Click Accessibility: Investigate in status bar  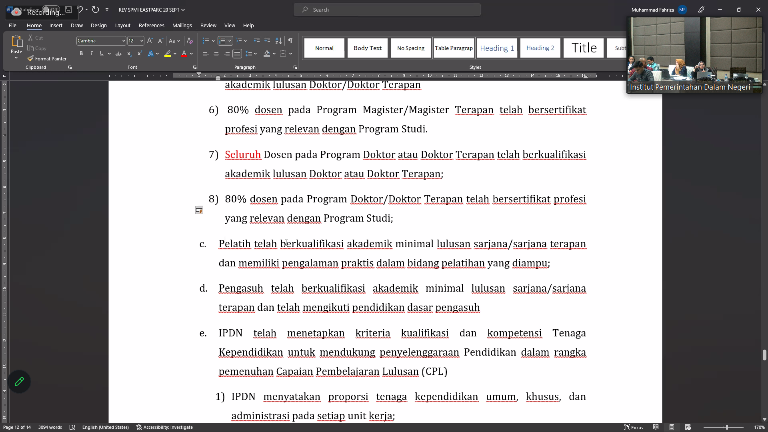[164, 427]
